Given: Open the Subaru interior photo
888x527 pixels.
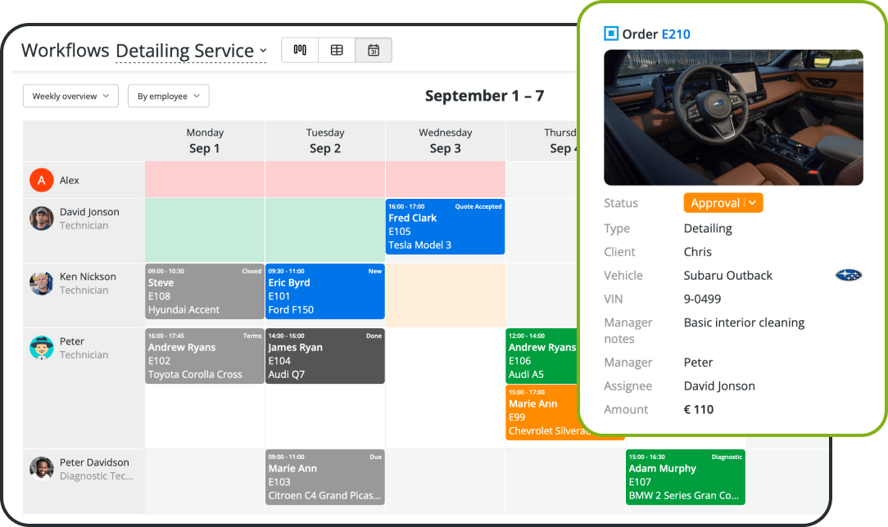Looking at the screenshot, I should pyautogui.click(x=733, y=118).
